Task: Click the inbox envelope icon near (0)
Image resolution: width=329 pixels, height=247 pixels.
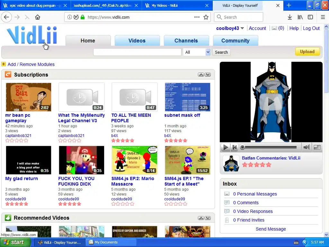Action: (274, 28)
